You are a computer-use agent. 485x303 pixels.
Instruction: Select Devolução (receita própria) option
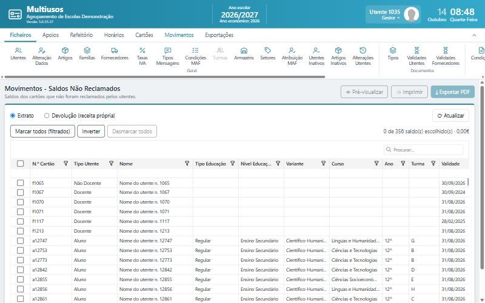pyautogui.click(x=47, y=116)
